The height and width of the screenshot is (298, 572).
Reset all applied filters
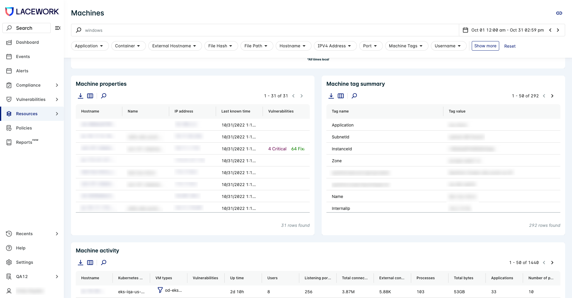point(510,46)
